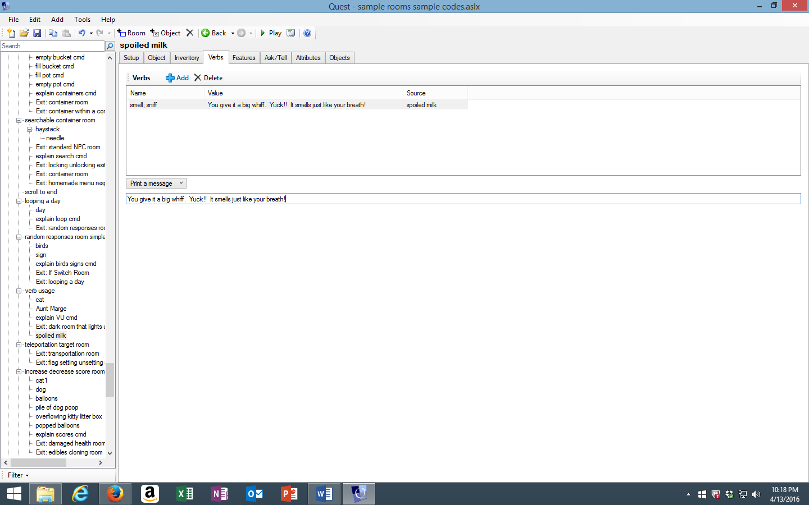Copy the selected element

pos(53,33)
